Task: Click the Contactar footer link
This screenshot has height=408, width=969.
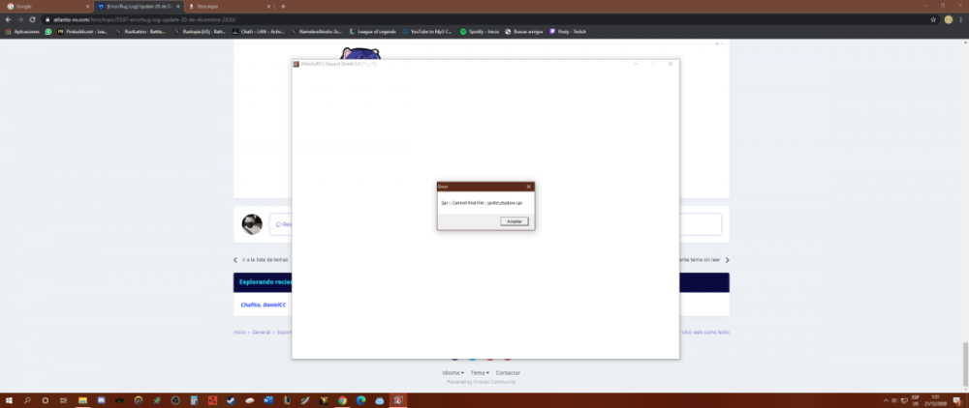Action: [x=508, y=372]
